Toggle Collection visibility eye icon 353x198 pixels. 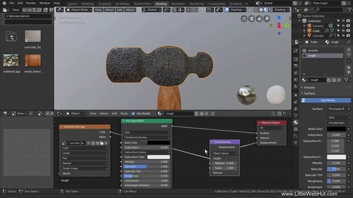343,21
